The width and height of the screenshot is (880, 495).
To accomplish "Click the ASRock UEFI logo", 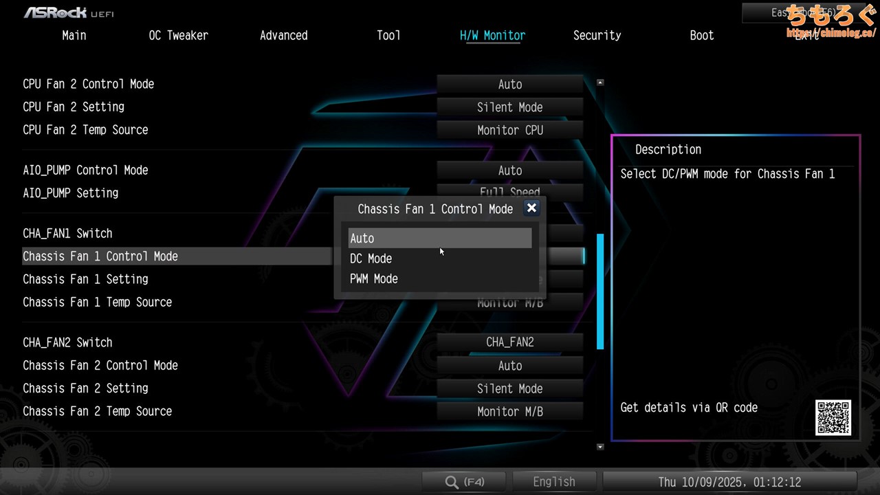I will click(69, 12).
